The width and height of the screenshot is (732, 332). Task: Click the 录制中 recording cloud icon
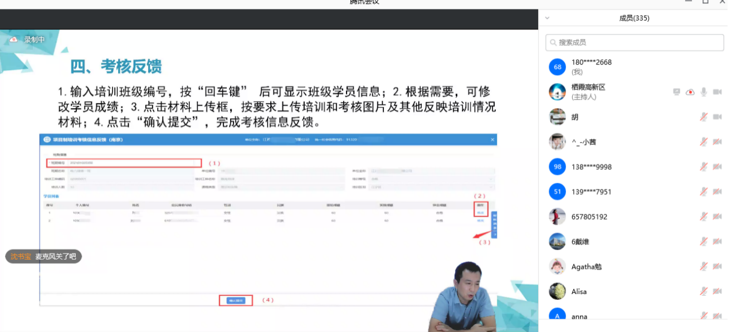tap(13, 40)
